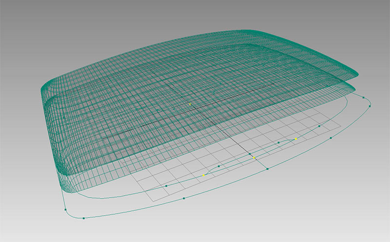This screenshot has height=242, width=390.
Task: Pick the rightmost green point on inner curve
Action: tap(320, 126)
